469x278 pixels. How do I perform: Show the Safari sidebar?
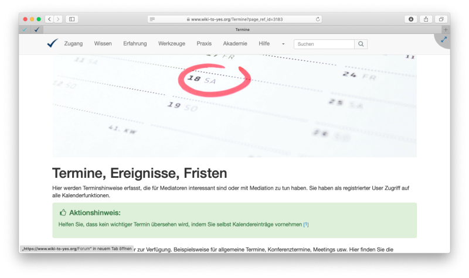pos(72,19)
